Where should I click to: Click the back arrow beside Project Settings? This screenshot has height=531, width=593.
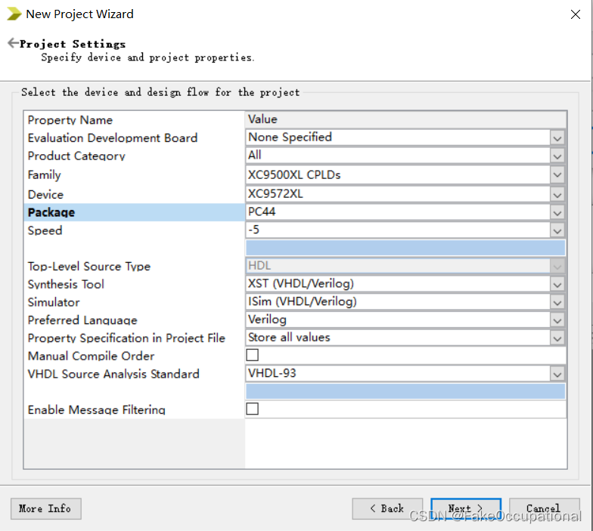click(13, 43)
